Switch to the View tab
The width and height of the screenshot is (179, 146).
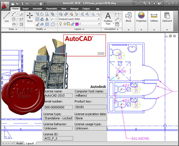coord(64,9)
